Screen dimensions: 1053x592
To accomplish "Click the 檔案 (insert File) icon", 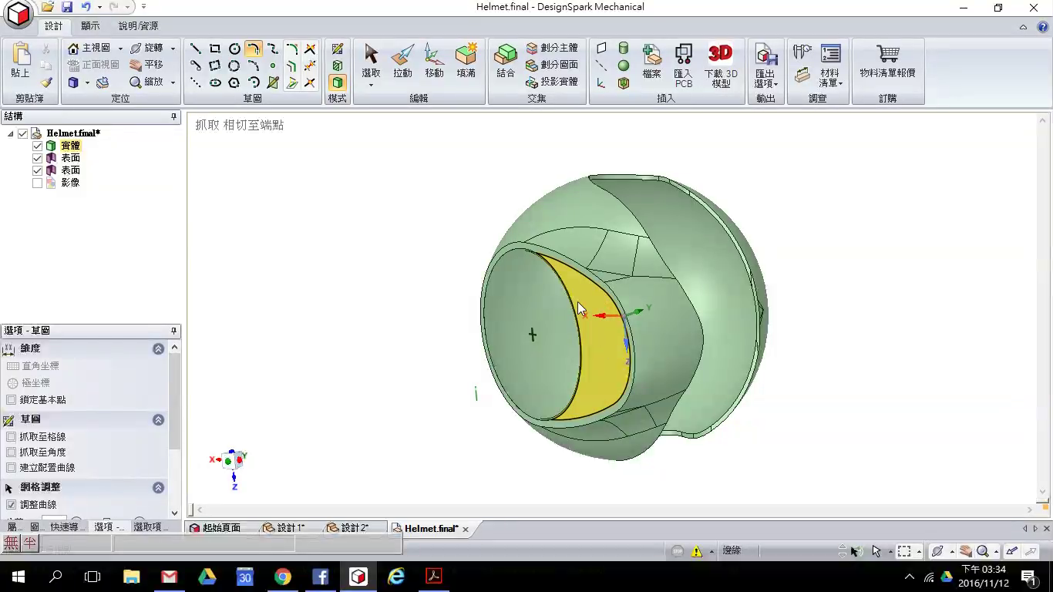I will click(652, 60).
